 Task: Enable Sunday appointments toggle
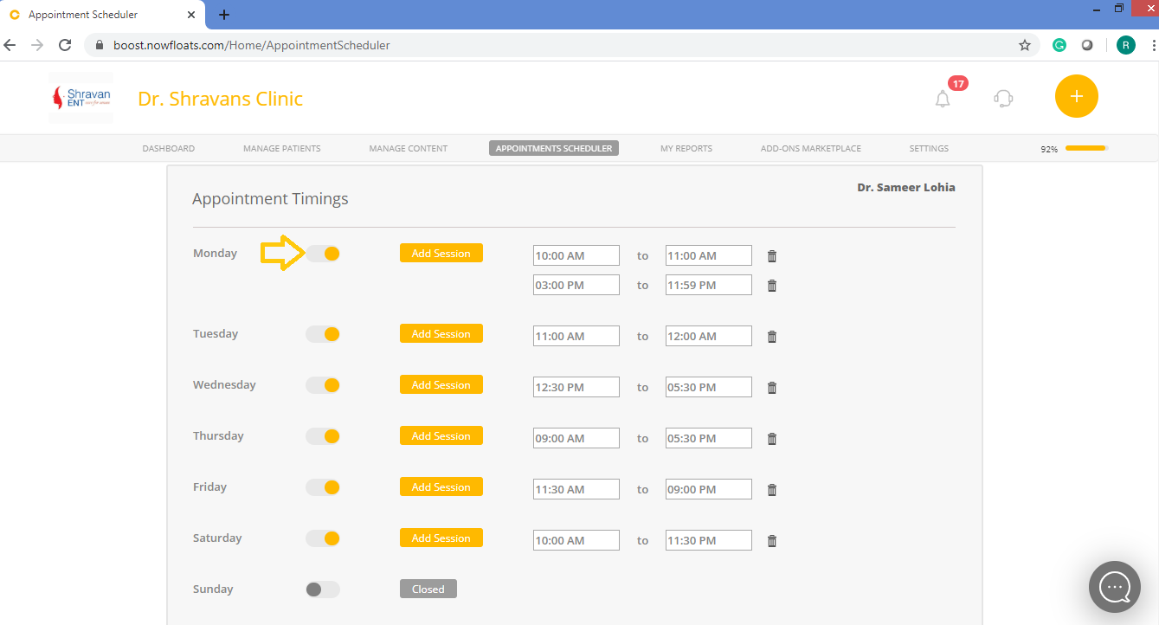click(323, 590)
